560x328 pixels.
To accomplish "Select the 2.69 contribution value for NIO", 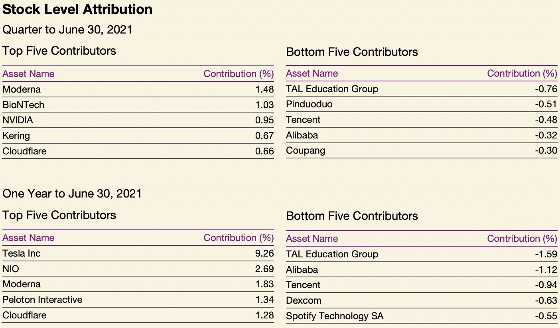I will 264,269.
